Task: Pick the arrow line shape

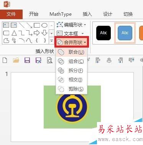Action: pyautogui.click(x=29, y=25)
